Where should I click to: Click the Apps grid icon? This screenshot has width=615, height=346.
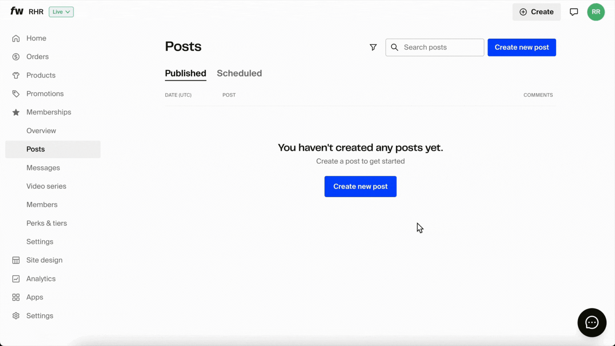[16, 297]
